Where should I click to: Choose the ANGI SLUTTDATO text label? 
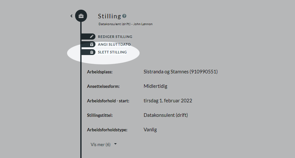[114, 44]
